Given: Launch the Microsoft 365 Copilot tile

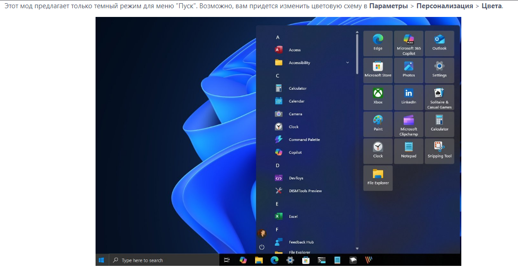Looking at the screenshot, I should [x=409, y=43].
